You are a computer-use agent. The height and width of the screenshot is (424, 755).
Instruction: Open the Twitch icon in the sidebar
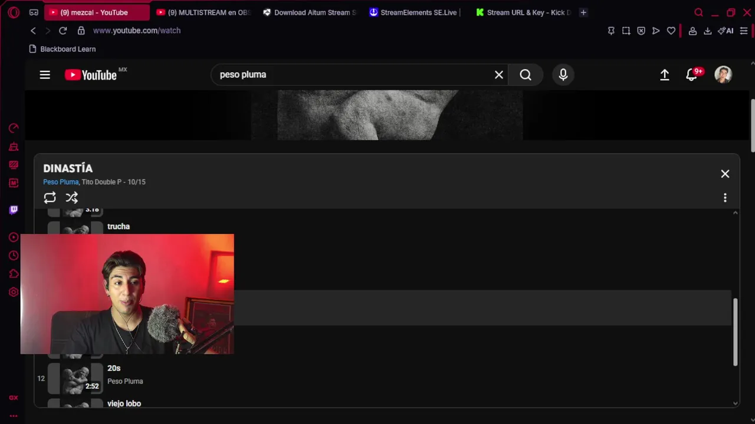tap(14, 210)
